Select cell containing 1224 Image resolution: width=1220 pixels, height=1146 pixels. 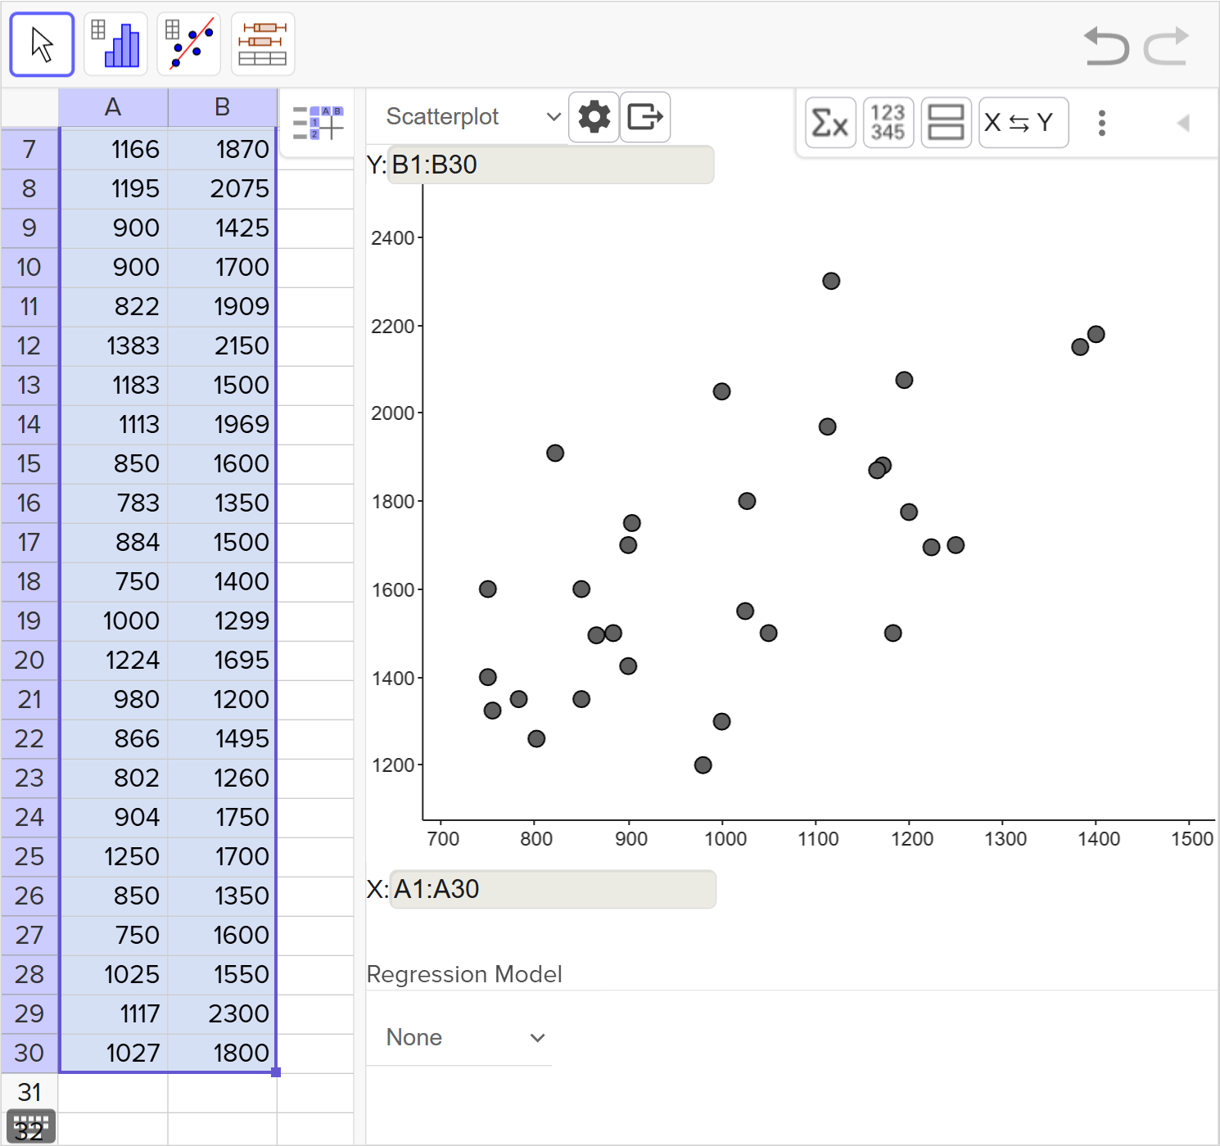coord(113,661)
